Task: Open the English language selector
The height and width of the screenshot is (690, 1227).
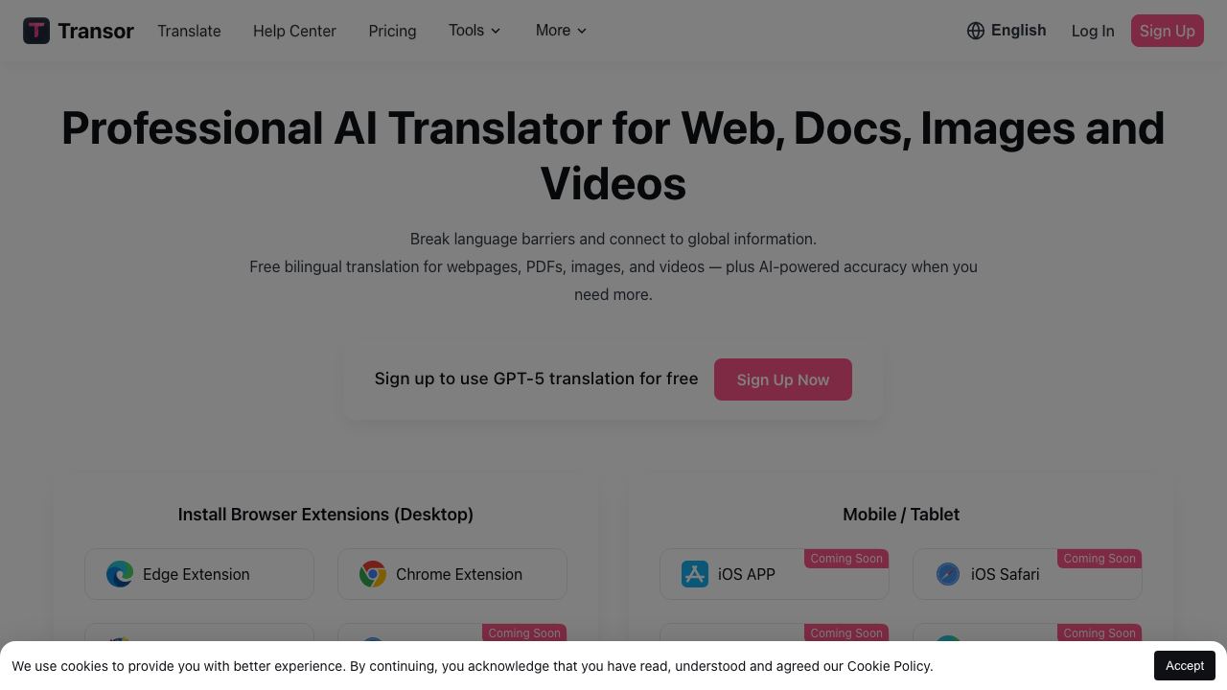Action: click(1007, 31)
